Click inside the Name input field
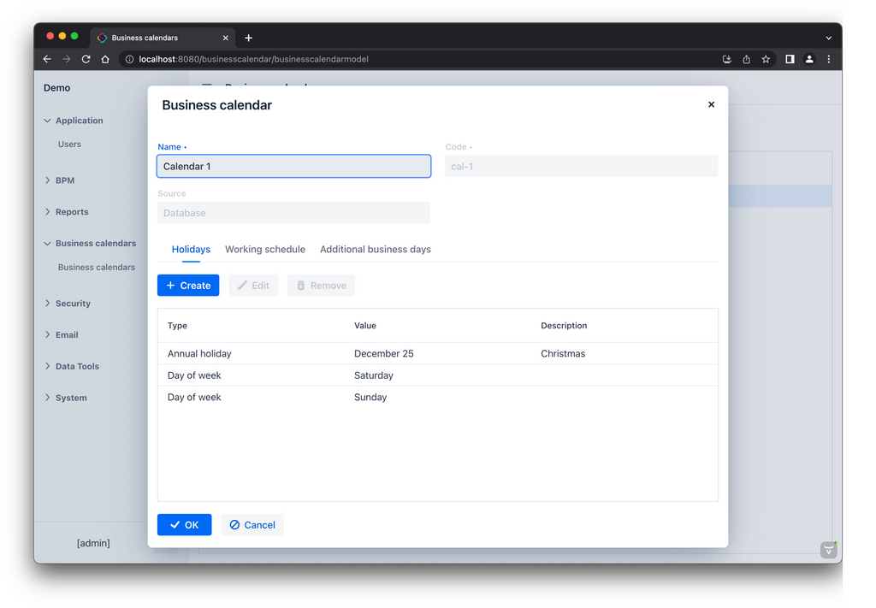The height and width of the screenshot is (608, 876). (x=293, y=166)
